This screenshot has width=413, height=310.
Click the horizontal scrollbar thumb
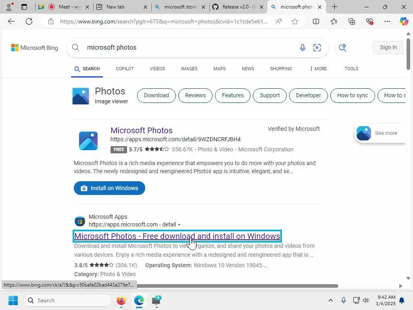tap(237, 286)
